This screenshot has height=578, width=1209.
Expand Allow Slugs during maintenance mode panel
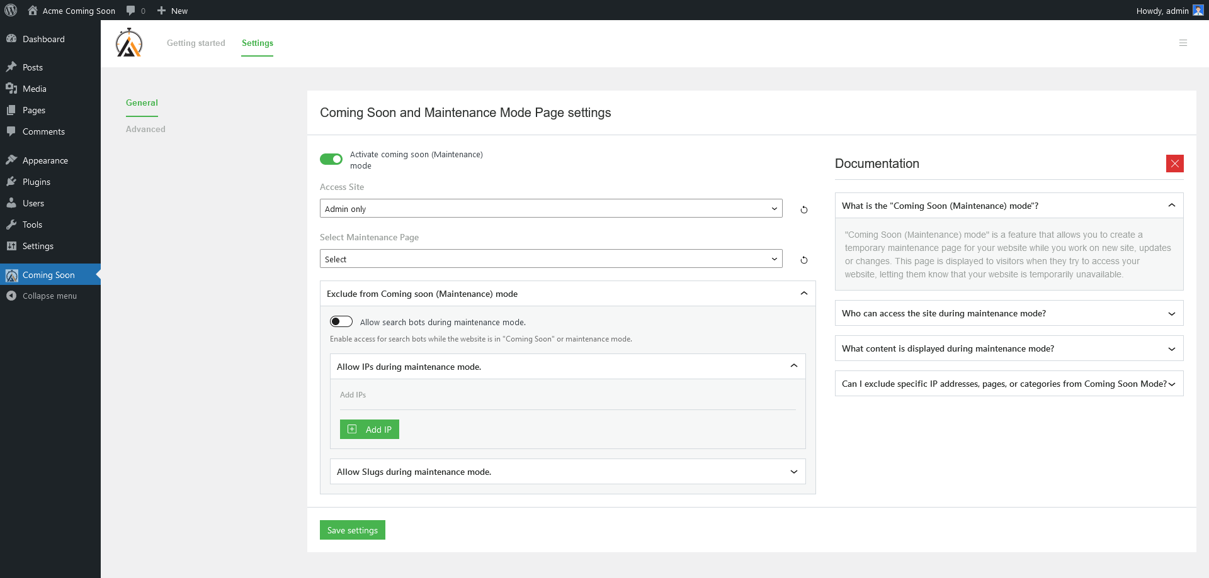pos(568,472)
